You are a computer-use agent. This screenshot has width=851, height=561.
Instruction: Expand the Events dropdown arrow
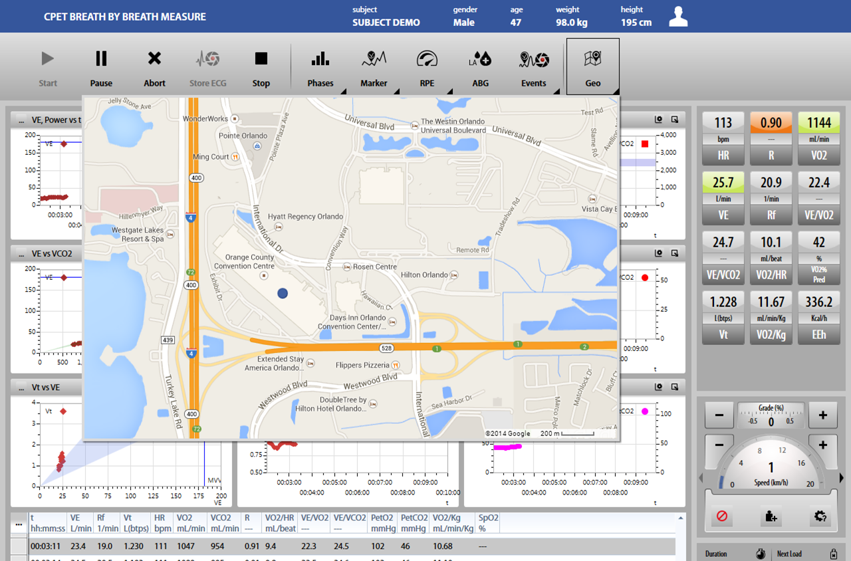click(x=556, y=91)
